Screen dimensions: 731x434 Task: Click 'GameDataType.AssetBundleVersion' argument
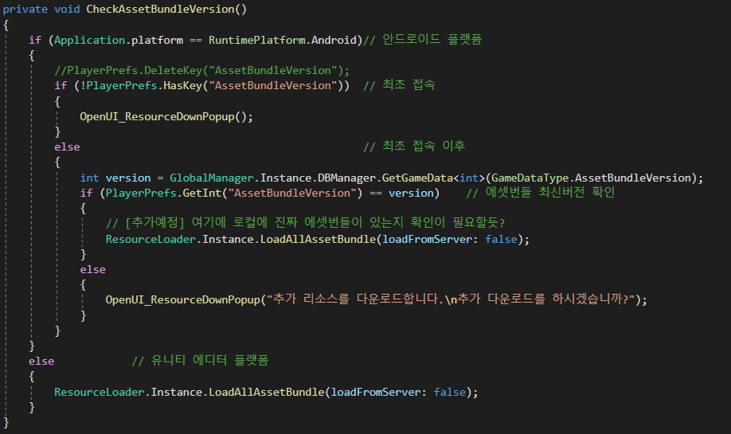click(x=591, y=178)
